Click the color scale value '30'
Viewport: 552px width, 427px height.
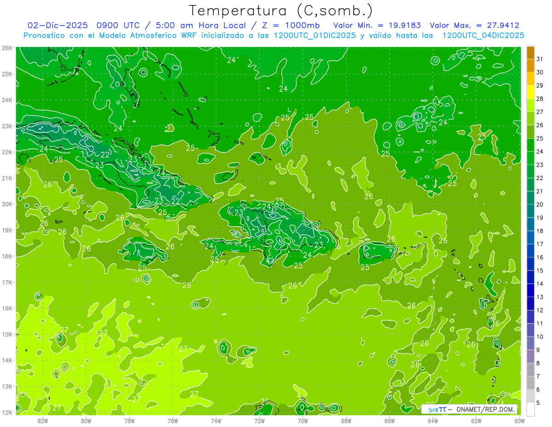pyautogui.click(x=540, y=72)
